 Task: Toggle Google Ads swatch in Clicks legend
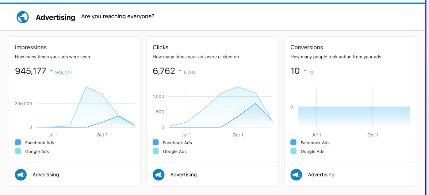click(156, 151)
